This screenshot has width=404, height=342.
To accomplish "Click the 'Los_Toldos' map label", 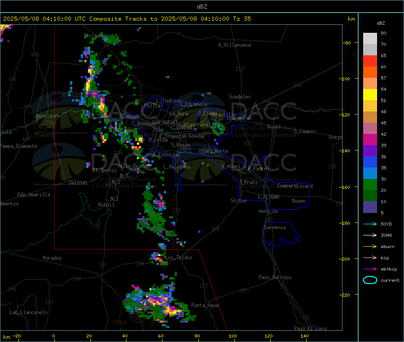I will (x=179, y=258).
